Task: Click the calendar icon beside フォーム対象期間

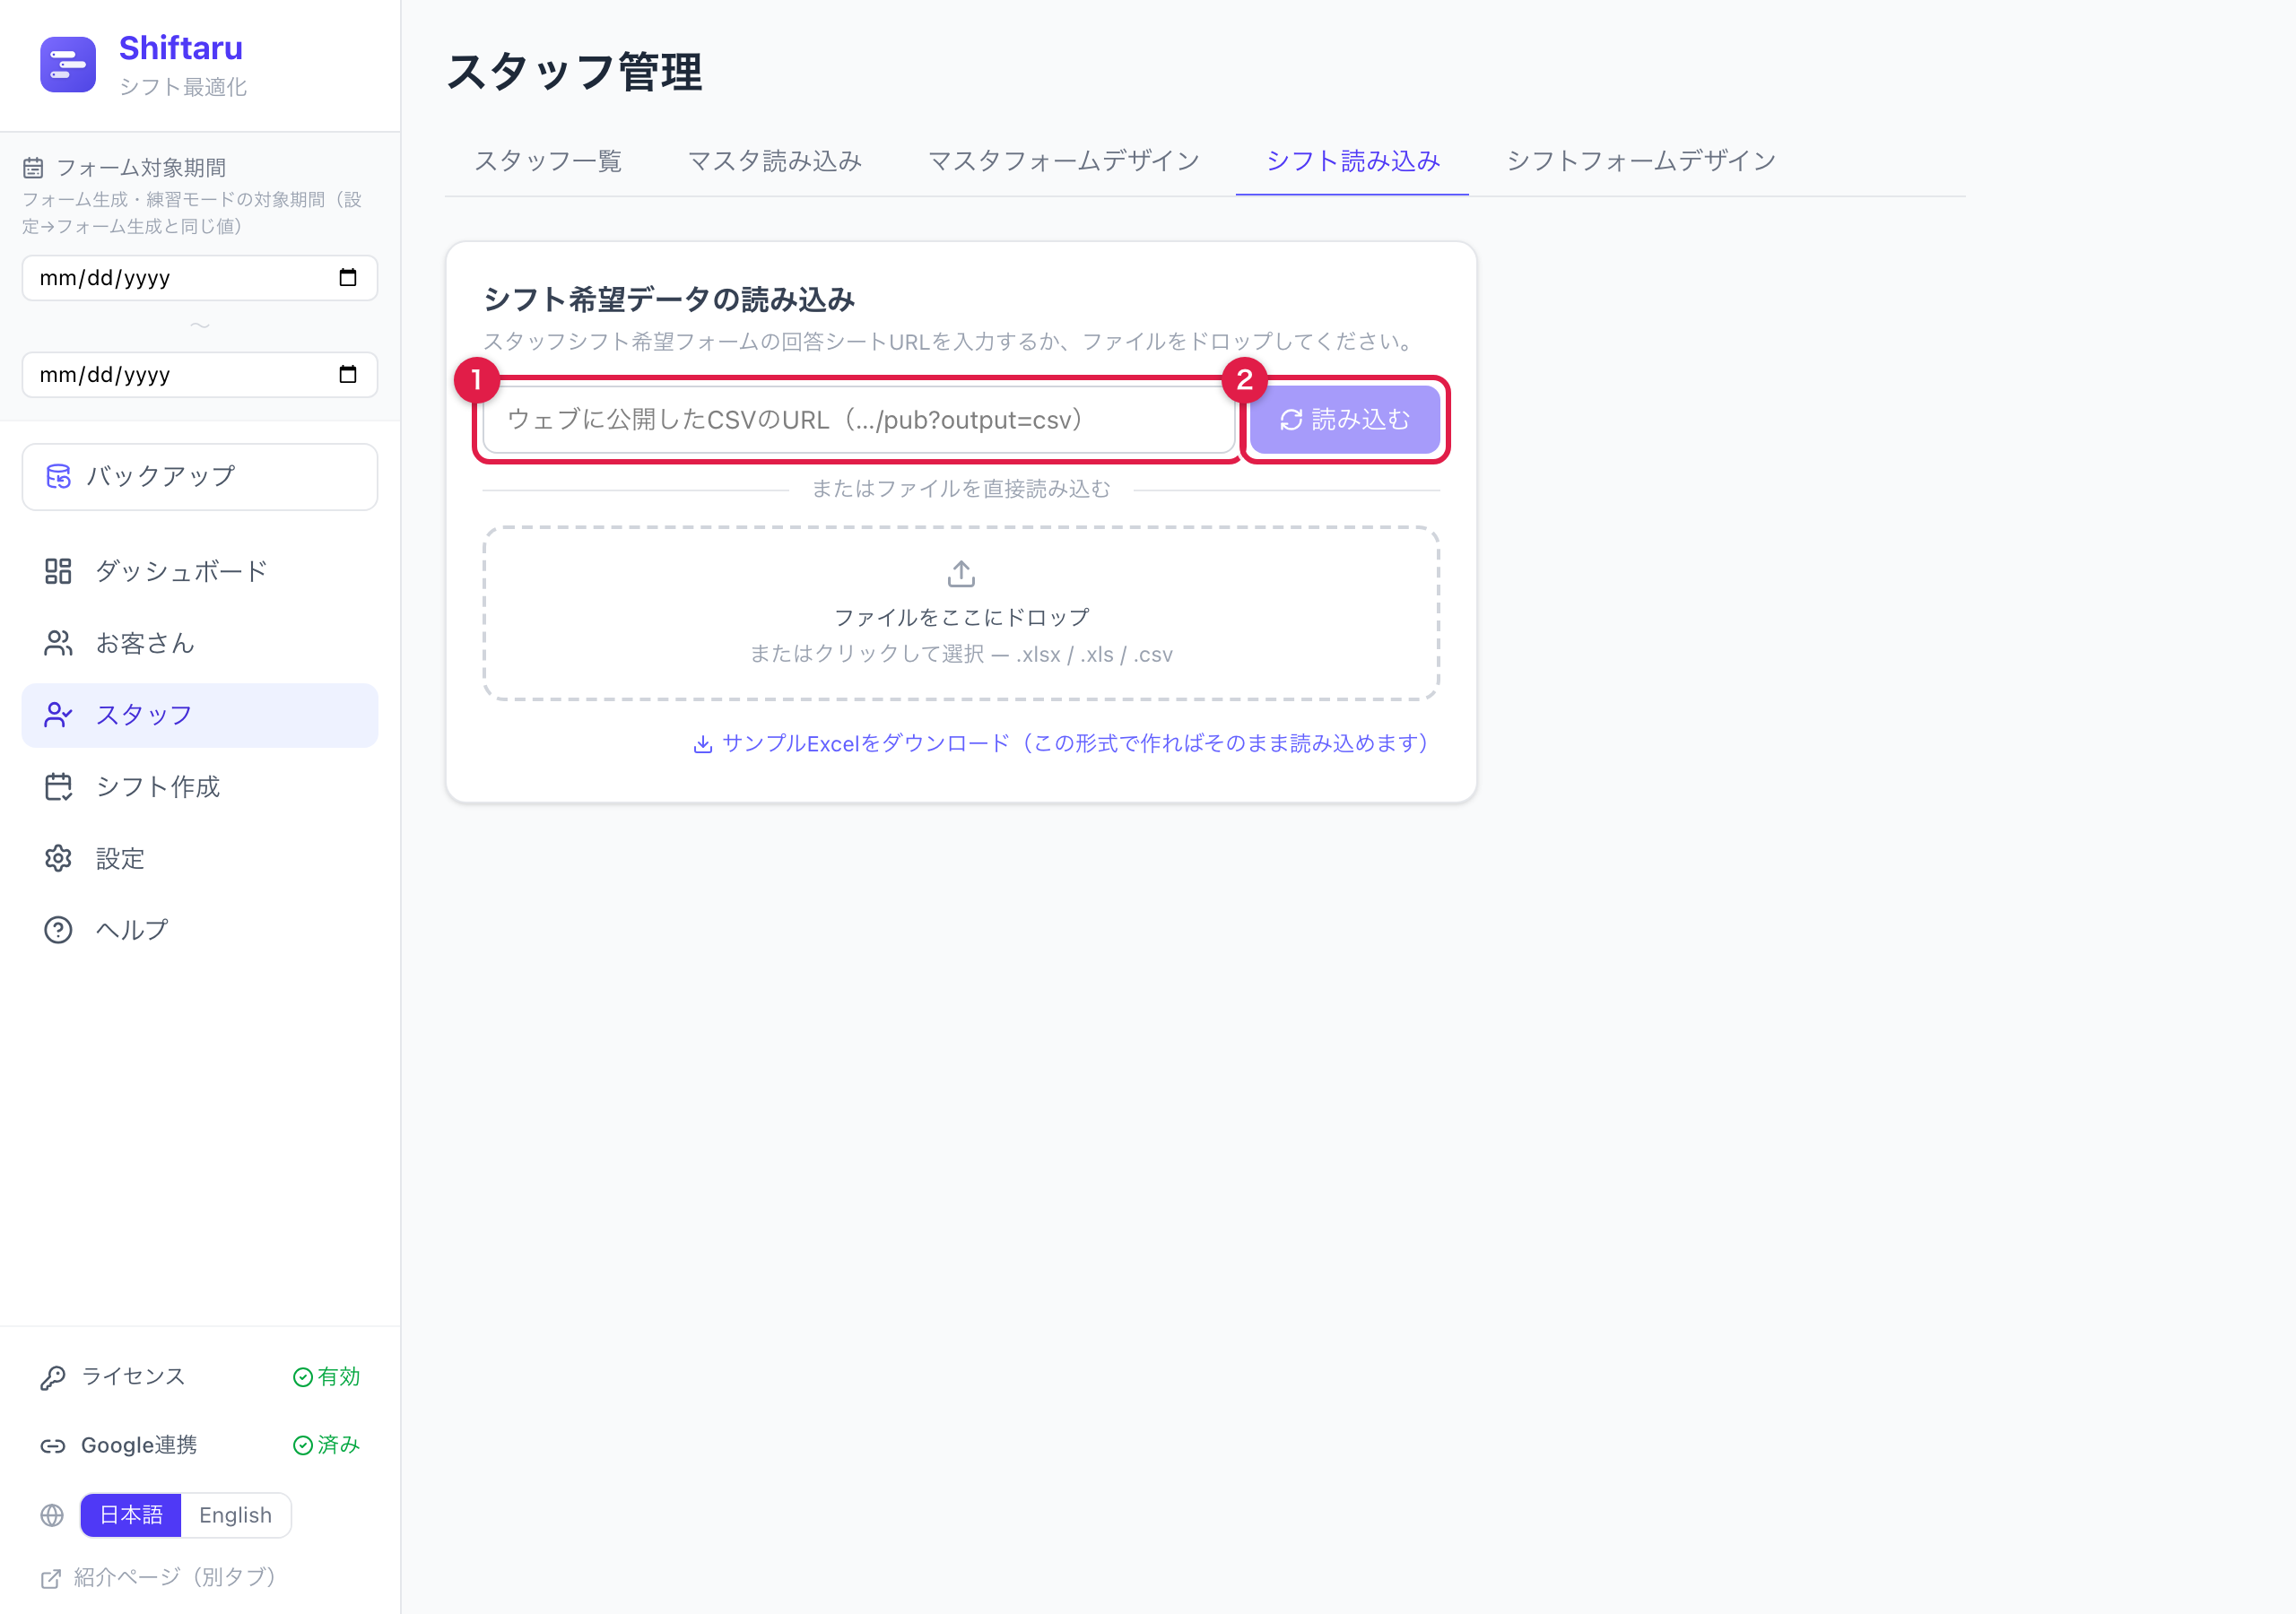Action: coord(34,168)
